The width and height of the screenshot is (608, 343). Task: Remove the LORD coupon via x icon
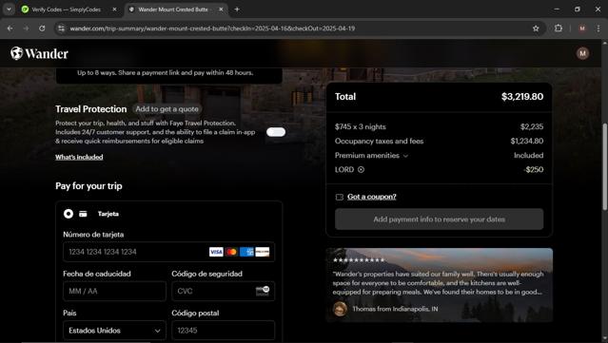pos(361,169)
